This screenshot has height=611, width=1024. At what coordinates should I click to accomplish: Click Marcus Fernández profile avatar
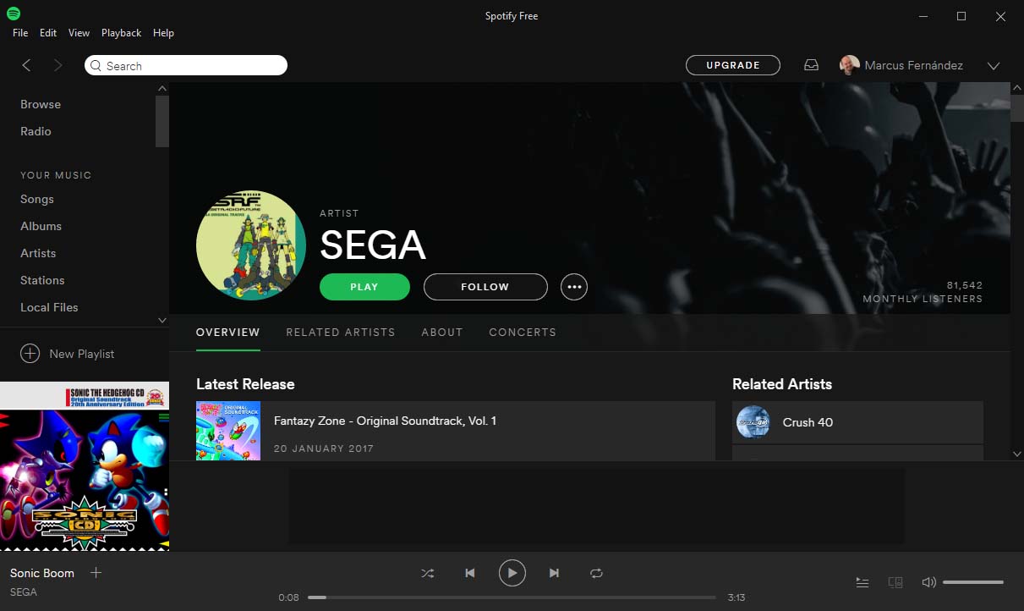pos(849,65)
